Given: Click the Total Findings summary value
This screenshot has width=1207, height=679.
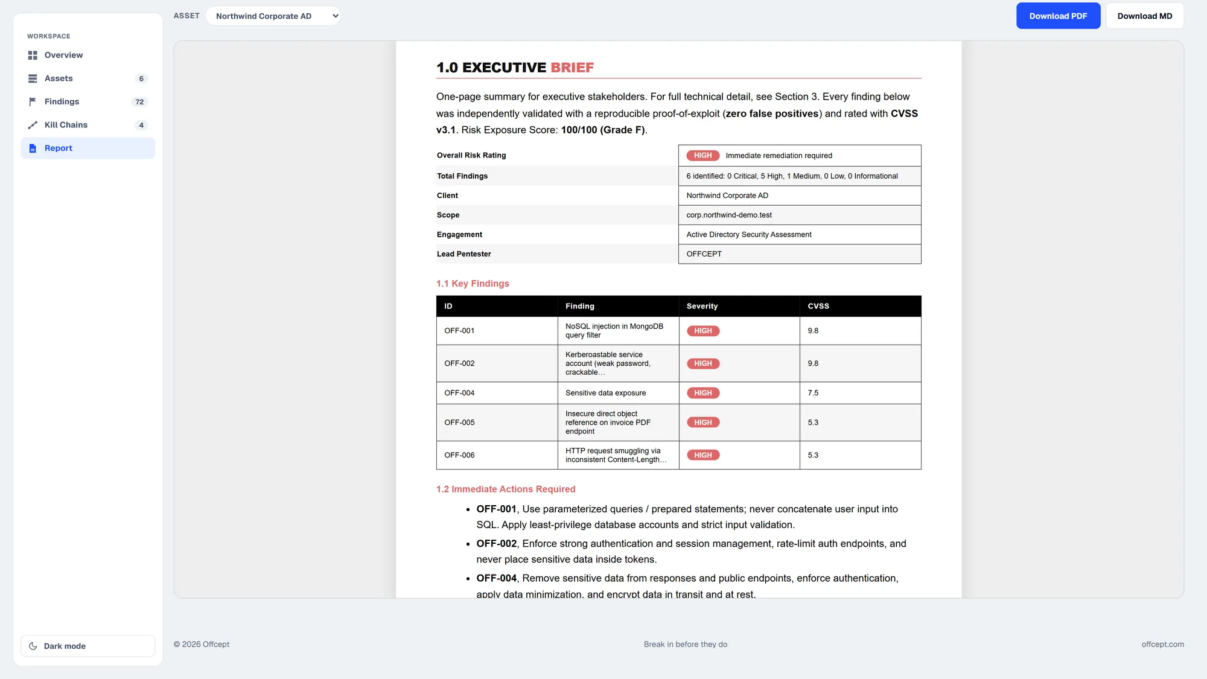Looking at the screenshot, I should [x=792, y=176].
